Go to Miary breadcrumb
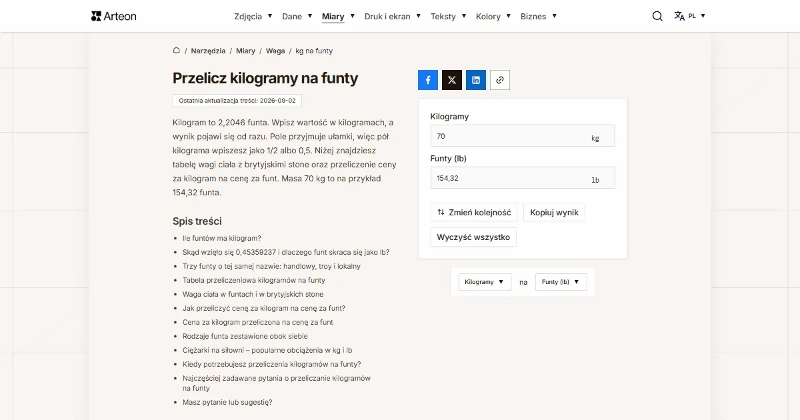 (x=245, y=51)
